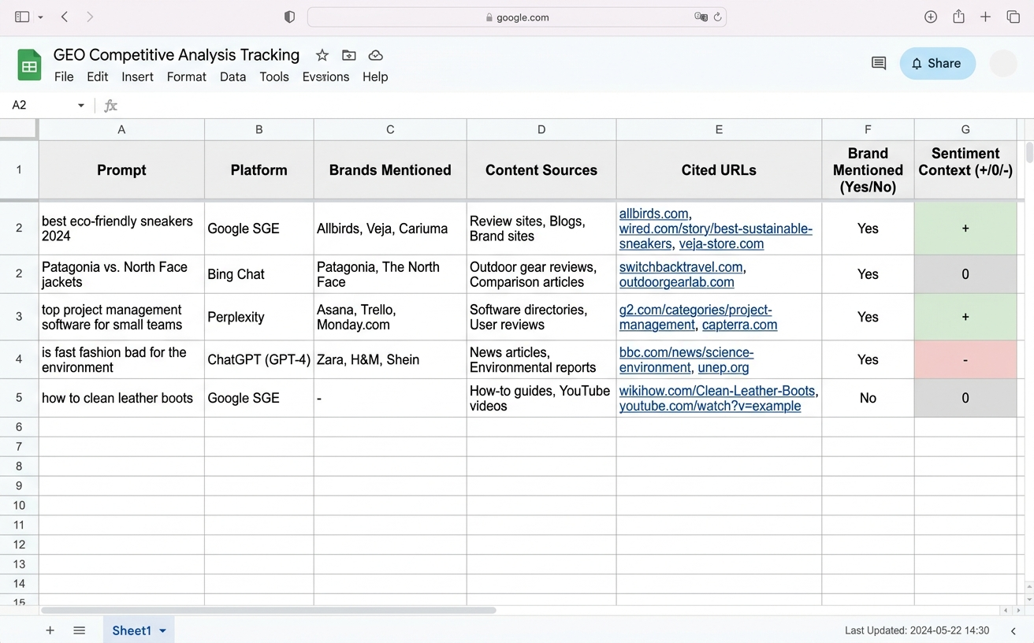1034x643 pixels.
Task: Select column D header
Action: (x=541, y=129)
